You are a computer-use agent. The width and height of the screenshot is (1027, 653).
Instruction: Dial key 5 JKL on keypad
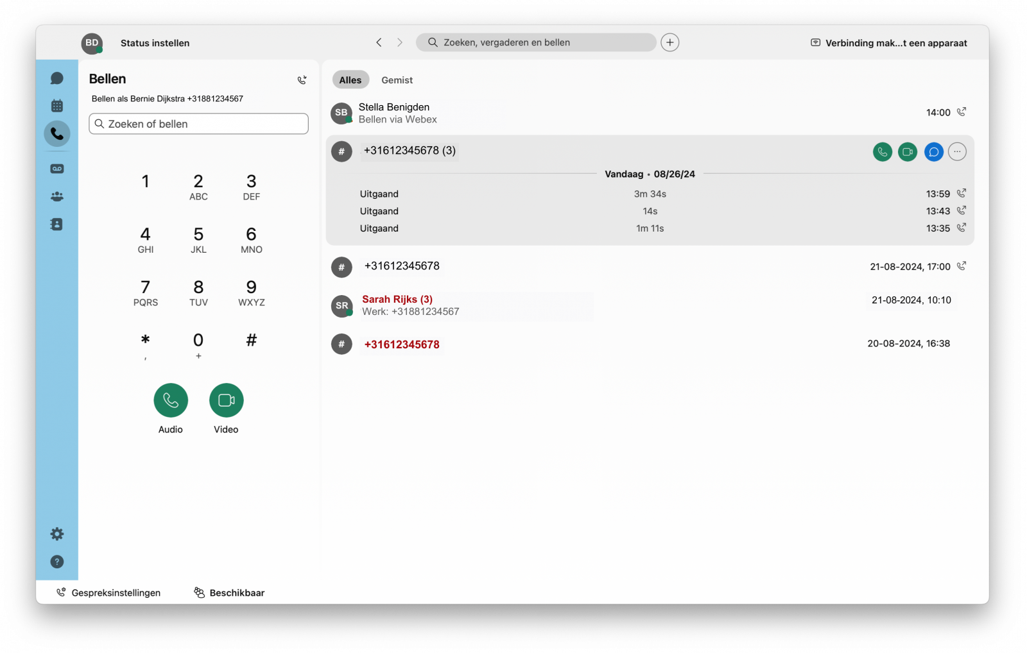[198, 240]
